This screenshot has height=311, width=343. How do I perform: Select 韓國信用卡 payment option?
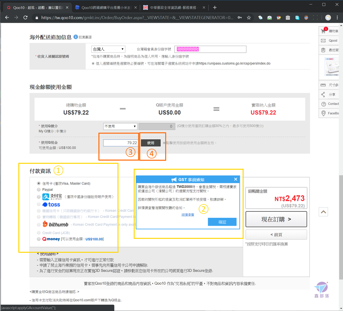(x=39, y=211)
